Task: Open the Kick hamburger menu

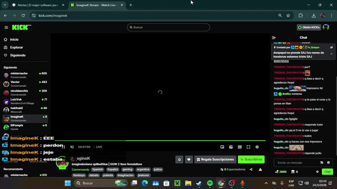Action: (x=6, y=27)
